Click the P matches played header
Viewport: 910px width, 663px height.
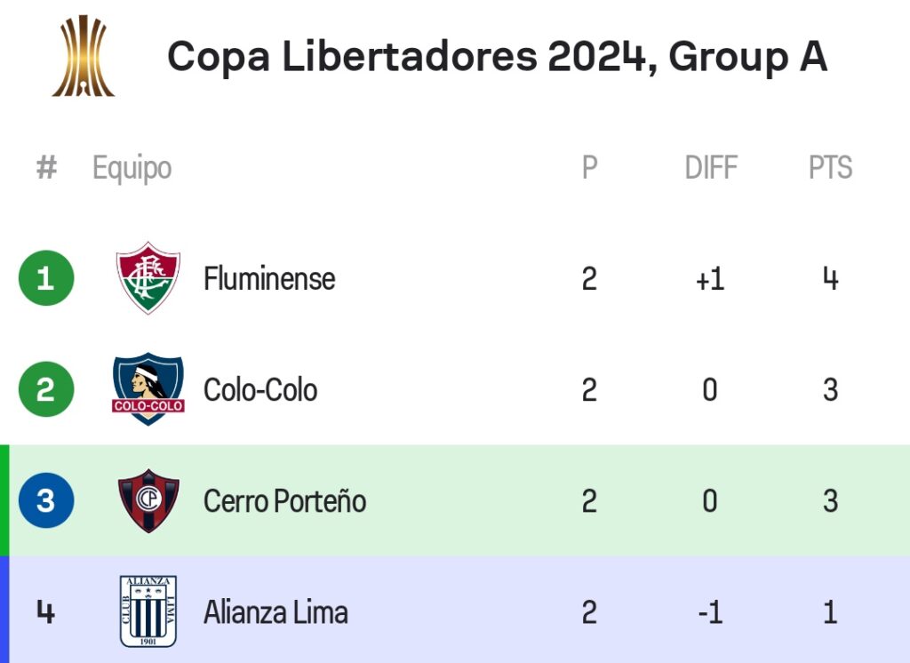(590, 168)
